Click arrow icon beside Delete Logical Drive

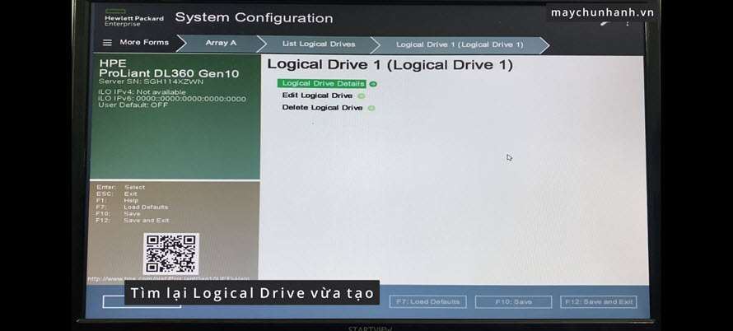coord(371,108)
